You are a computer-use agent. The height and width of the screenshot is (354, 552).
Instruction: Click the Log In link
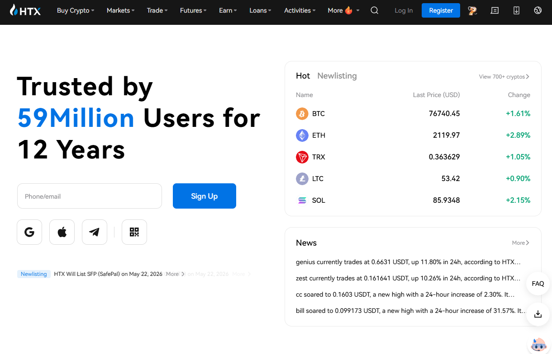(404, 10)
